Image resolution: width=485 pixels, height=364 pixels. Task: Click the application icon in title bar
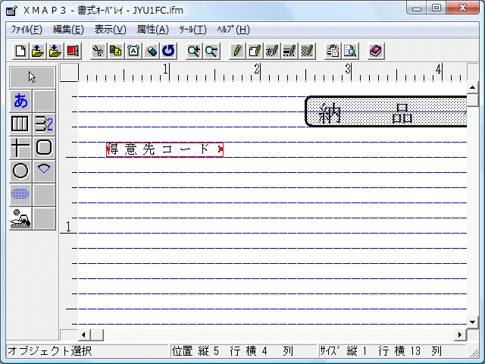pyautogui.click(x=12, y=10)
